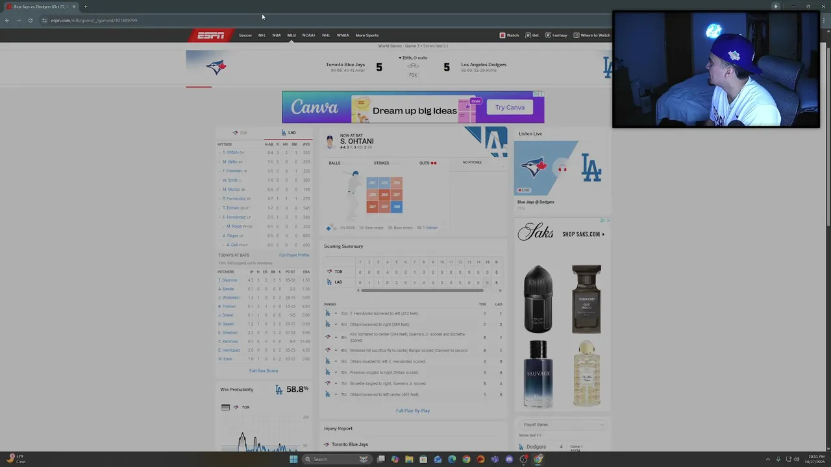
Task: Click the .180 hot zone cell
Action: [x=396, y=207]
